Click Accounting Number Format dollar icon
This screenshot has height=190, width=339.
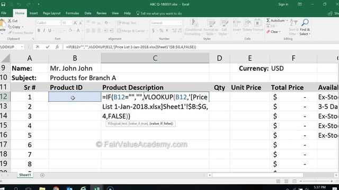click(x=154, y=31)
